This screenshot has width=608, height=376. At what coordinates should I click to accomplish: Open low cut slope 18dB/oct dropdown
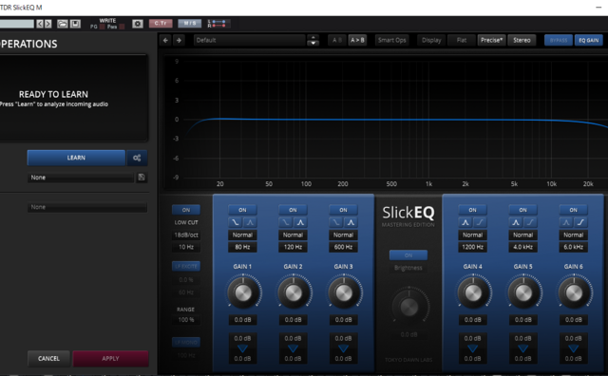[186, 235]
